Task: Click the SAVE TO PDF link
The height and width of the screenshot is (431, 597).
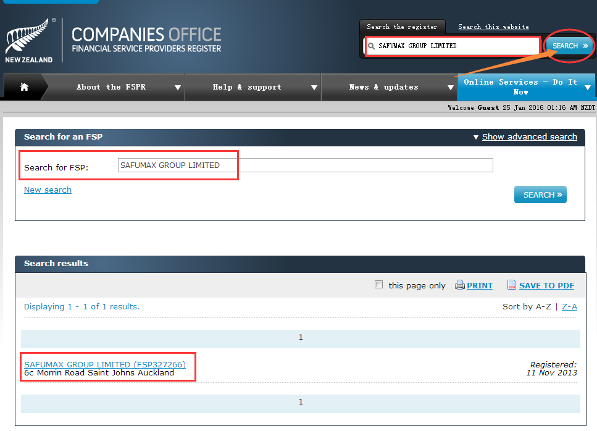Action: pyautogui.click(x=547, y=285)
